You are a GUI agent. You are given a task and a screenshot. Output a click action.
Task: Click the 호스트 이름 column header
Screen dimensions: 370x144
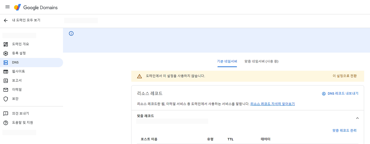(x=149, y=139)
